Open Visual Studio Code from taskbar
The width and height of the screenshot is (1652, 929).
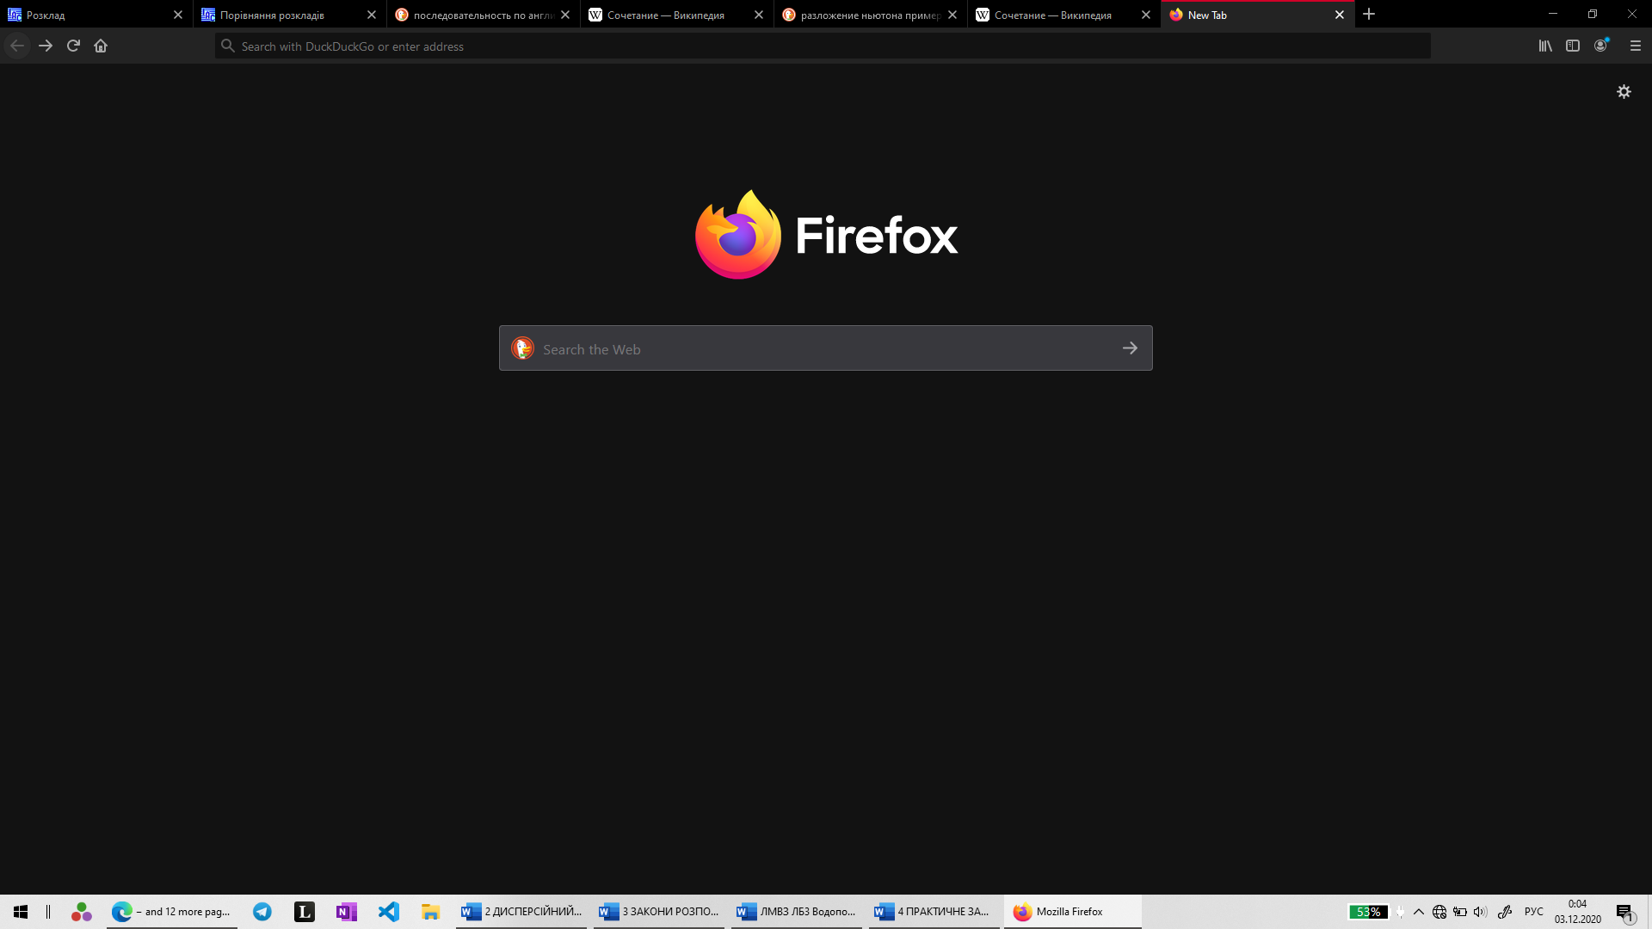coord(389,912)
